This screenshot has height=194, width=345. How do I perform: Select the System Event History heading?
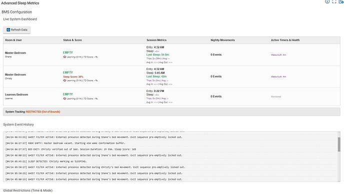pyautogui.click(x=18, y=124)
